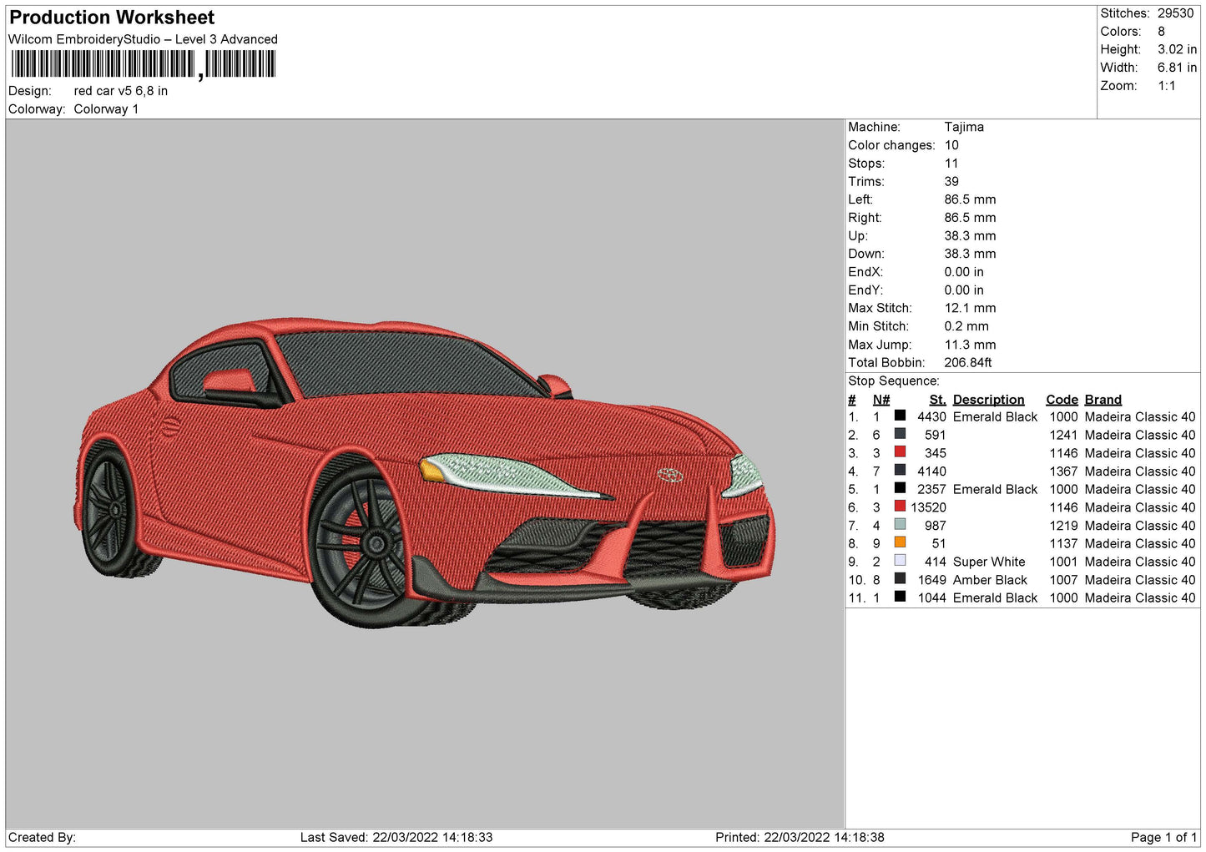Screen dimensions: 1206x852
Task: Click the Max Stitch value '12.1 mm'
Action: click(970, 308)
